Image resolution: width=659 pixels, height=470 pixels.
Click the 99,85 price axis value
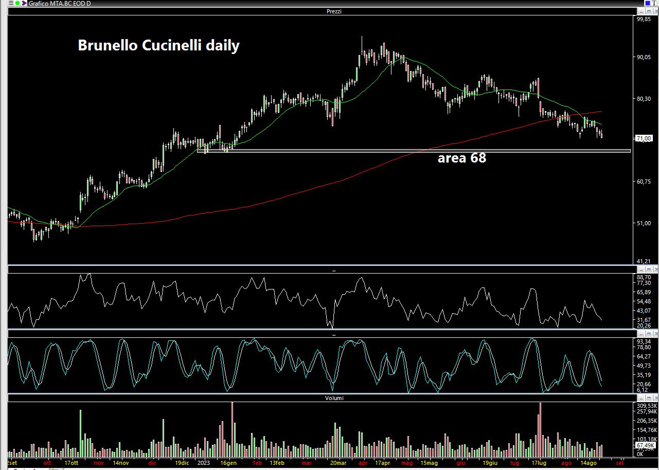pos(644,19)
